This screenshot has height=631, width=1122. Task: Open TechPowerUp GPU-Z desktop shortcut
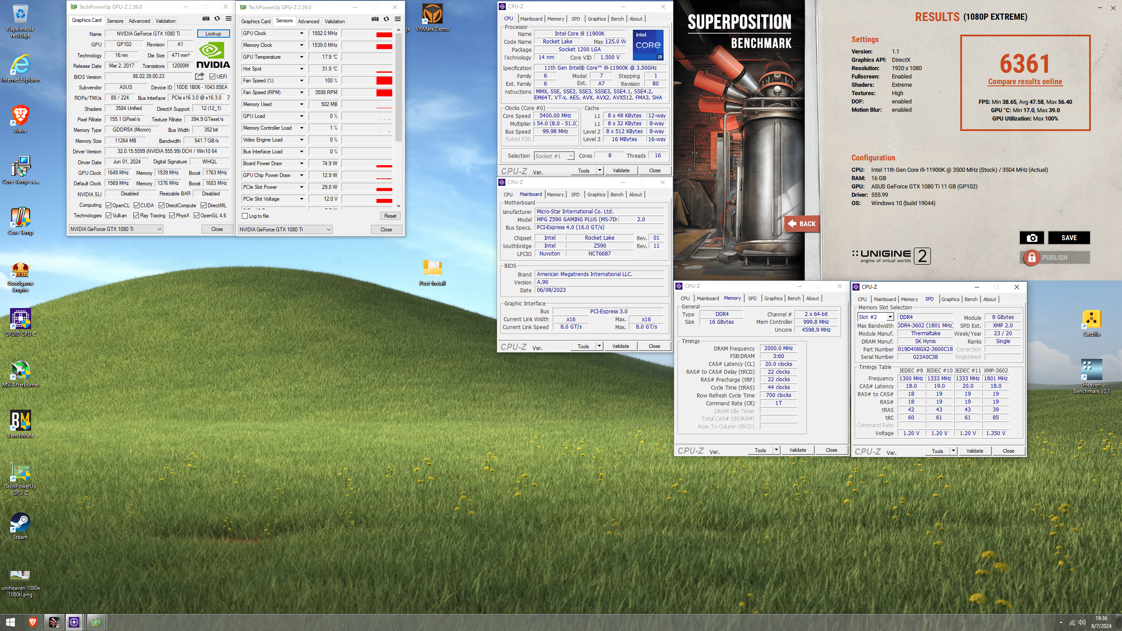point(20,479)
